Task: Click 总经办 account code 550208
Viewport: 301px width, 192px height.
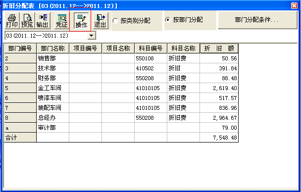Action: coord(150,118)
